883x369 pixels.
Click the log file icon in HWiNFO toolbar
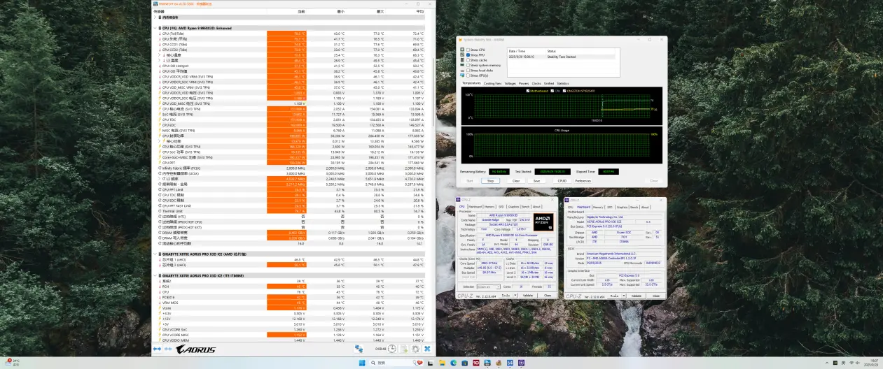click(x=404, y=348)
